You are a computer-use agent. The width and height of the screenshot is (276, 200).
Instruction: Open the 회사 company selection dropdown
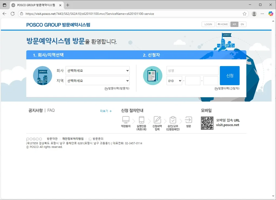tap(97, 71)
